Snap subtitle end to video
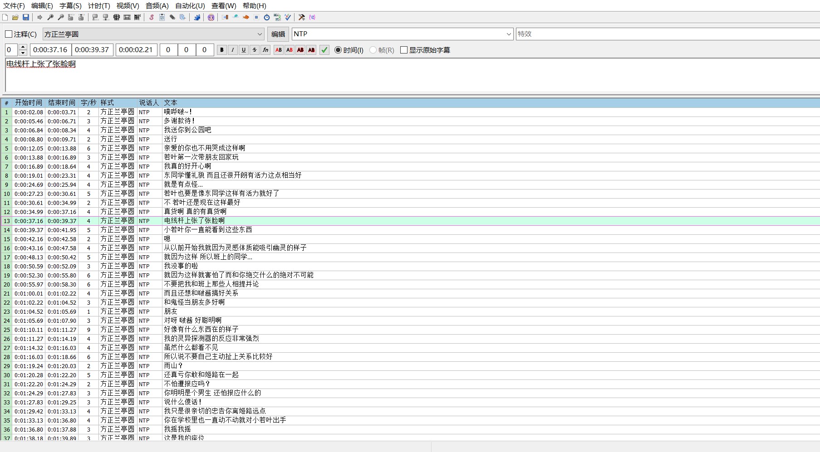 click(106, 17)
